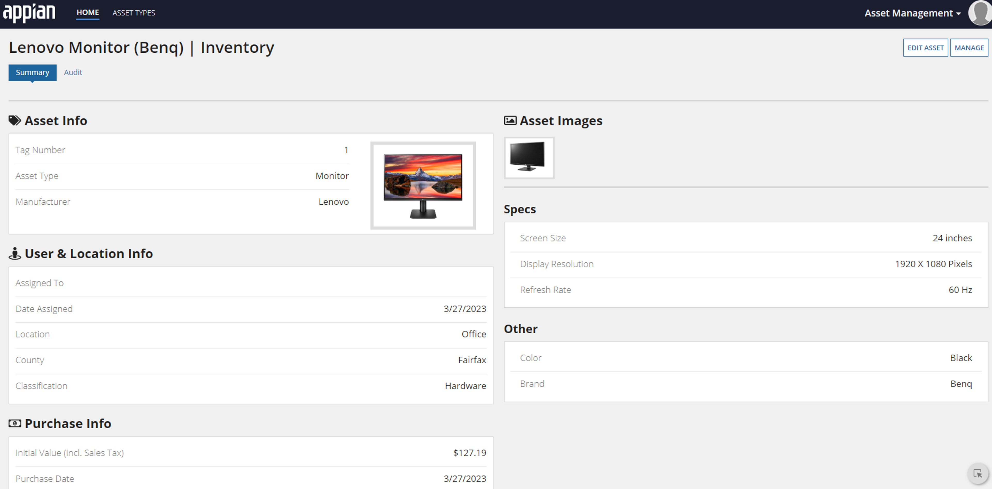Click the Purchase Info heading text
Image resolution: width=992 pixels, height=489 pixels.
(x=68, y=423)
